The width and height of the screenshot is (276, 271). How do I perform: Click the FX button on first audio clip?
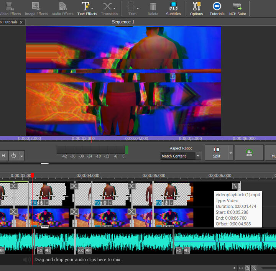pos(40,251)
